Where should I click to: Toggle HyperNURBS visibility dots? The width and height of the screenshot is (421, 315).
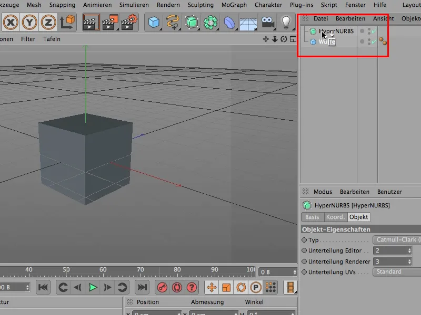(369, 31)
